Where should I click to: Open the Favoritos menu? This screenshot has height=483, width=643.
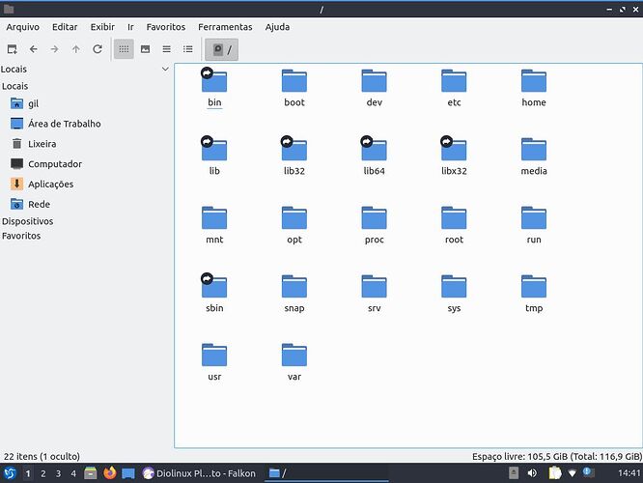click(166, 27)
